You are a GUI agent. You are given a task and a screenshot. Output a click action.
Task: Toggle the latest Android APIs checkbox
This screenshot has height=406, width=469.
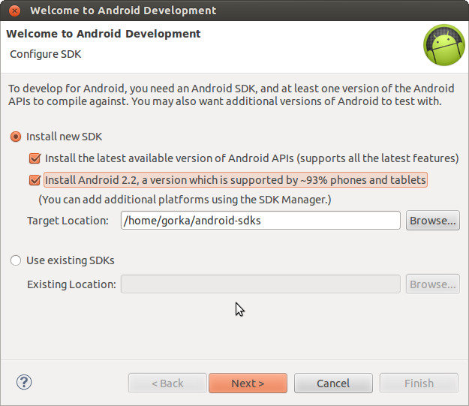[35, 158]
